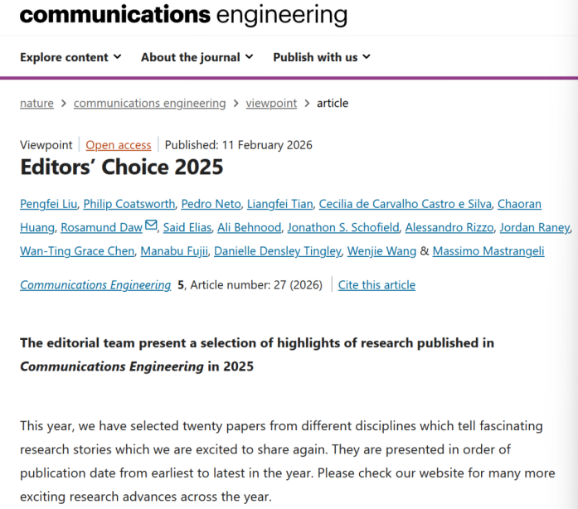Select author Wan-Ting Grace Chen

(x=77, y=250)
